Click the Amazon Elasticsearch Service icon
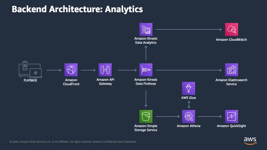This screenshot has width=267, height=150. coord(231,70)
